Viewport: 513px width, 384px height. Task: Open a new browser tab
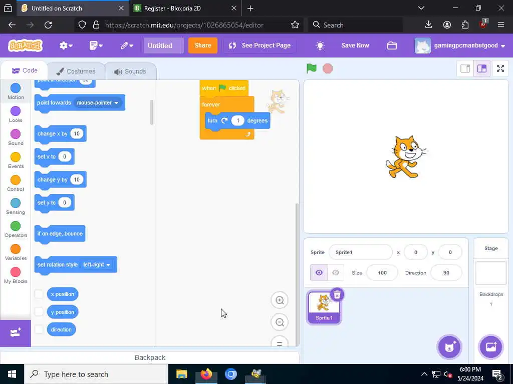250,8
